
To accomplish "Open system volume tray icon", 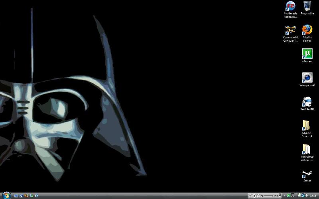I will (x=306, y=195).
